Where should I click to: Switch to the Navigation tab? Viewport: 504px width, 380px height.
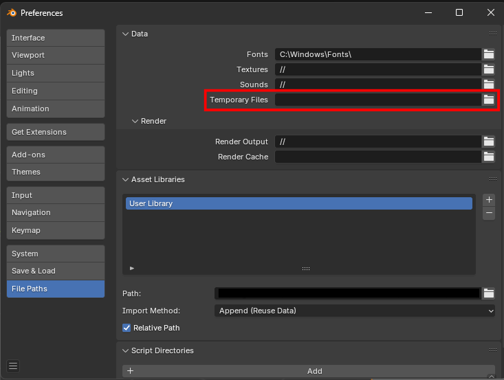click(x=56, y=212)
